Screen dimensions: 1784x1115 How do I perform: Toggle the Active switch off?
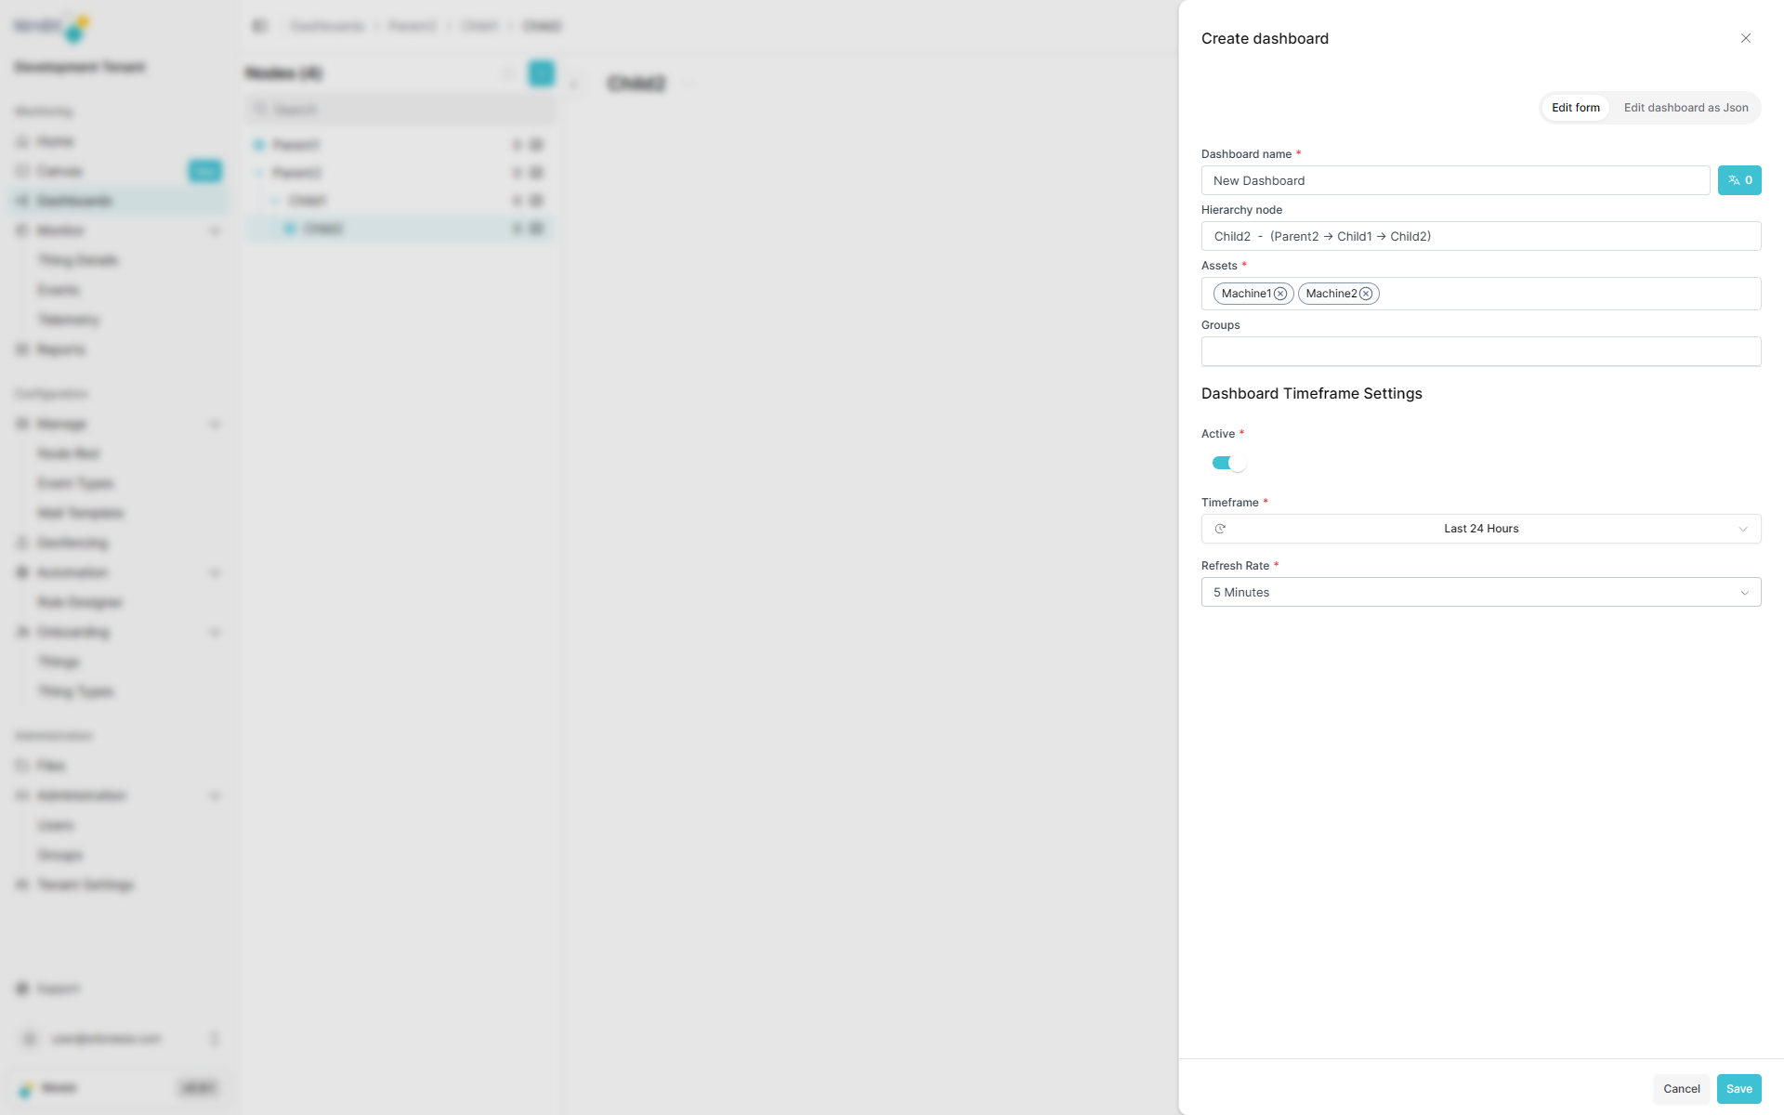(1227, 463)
